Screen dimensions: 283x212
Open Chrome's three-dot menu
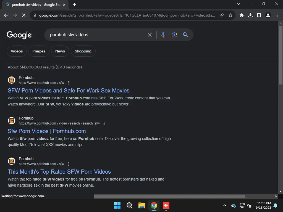click(277, 15)
